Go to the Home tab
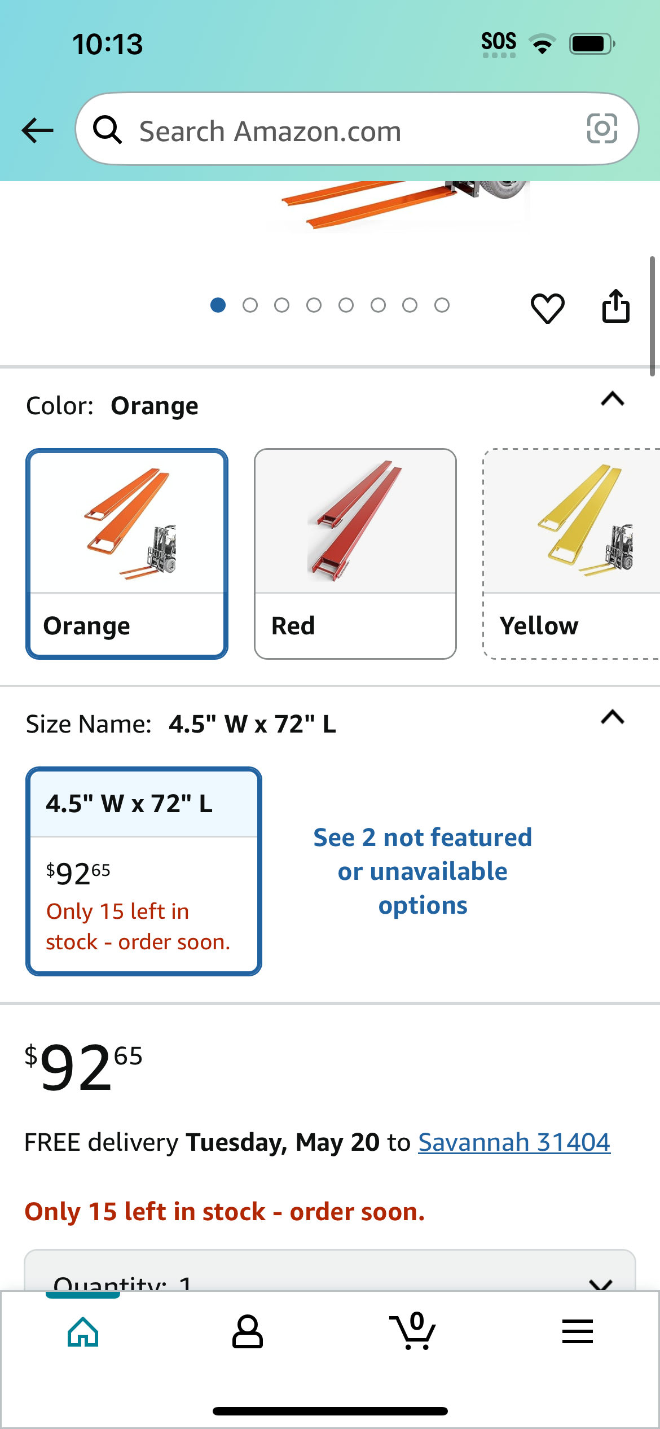The height and width of the screenshot is (1429, 660). click(83, 1331)
